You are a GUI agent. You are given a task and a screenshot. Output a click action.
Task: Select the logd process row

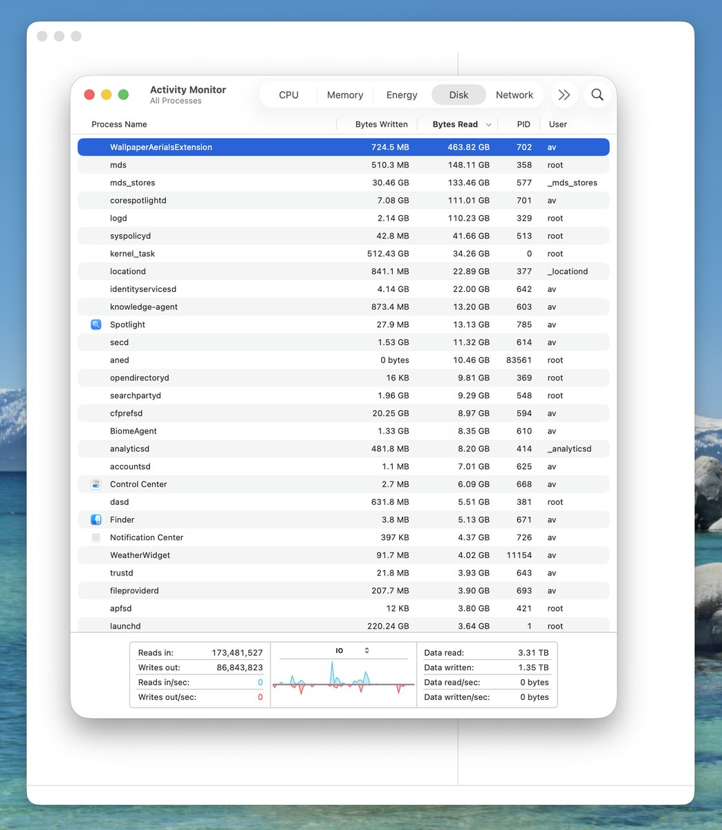tap(343, 218)
